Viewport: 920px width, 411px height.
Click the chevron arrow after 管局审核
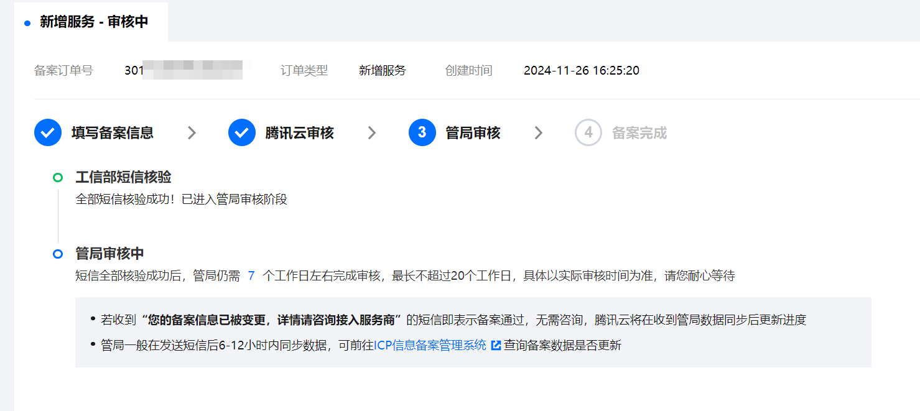click(x=538, y=132)
